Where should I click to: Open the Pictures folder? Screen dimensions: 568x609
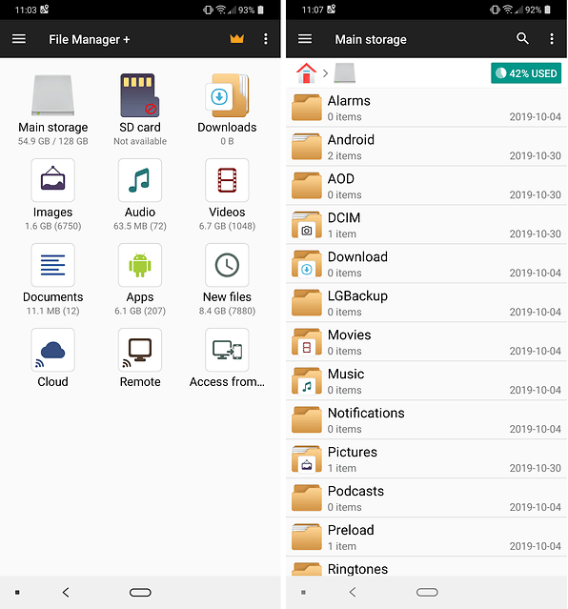(426, 459)
